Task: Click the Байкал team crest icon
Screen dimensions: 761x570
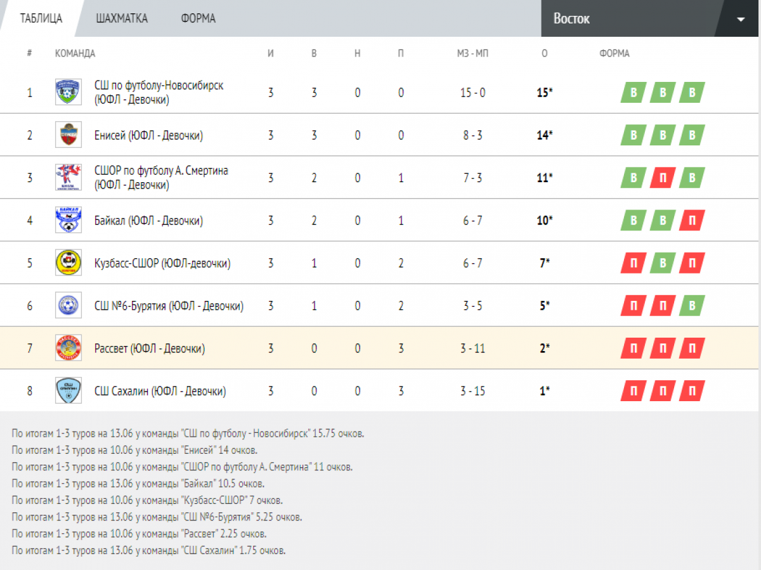Action: (68, 220)
